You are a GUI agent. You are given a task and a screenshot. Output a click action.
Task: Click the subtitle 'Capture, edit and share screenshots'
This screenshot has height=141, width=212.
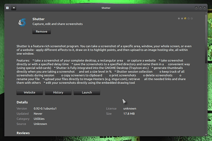[x=57, y=24]
